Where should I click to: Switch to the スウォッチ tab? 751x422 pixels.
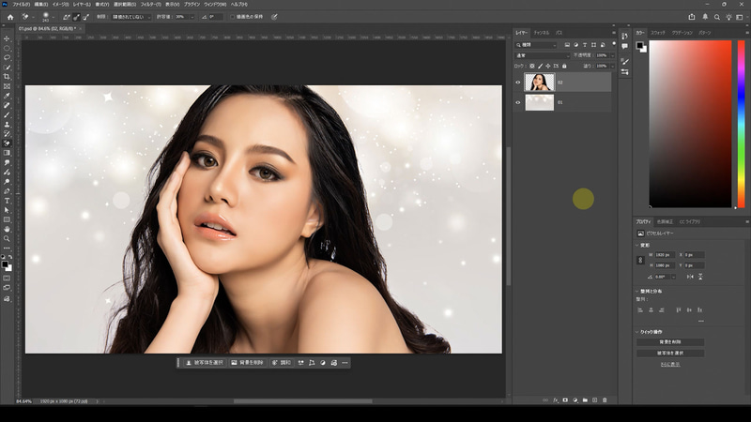tap(658, 33)
